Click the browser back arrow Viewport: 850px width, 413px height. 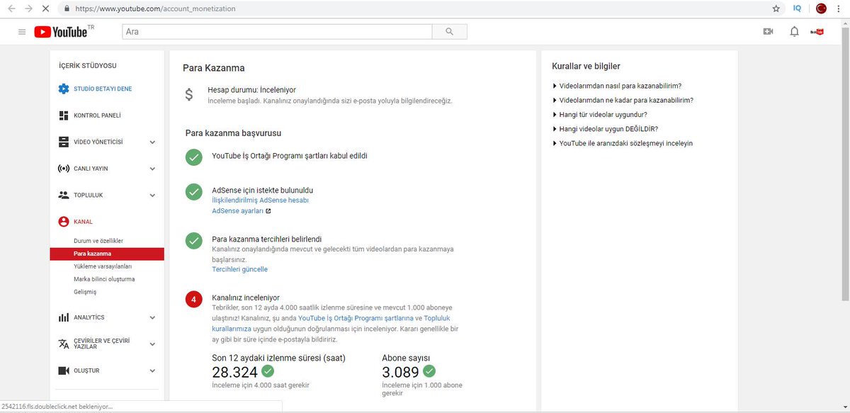[10, 9]
